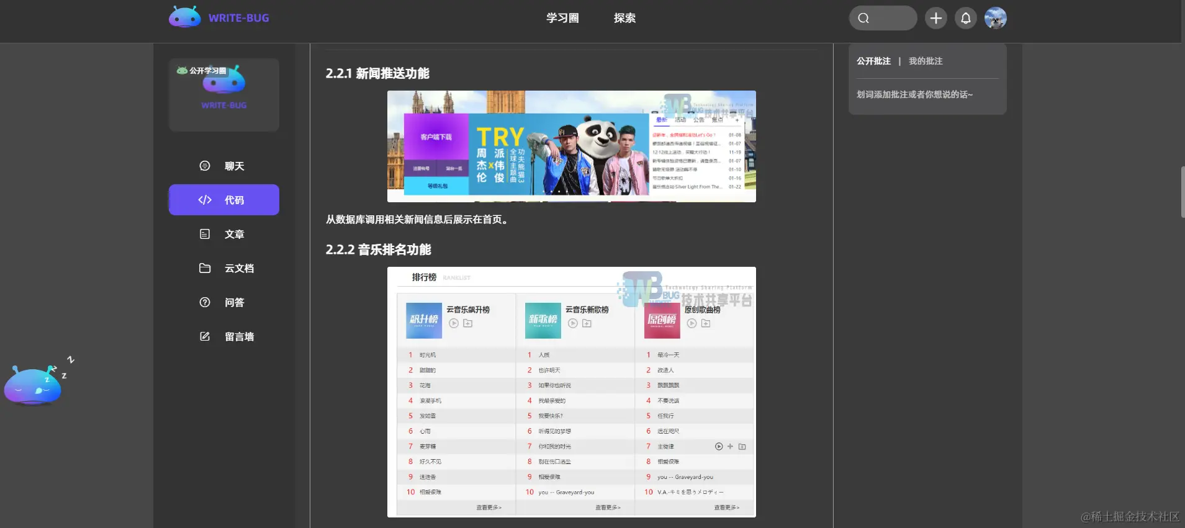
Task: Click the header search box
Action: click(883, 18)
